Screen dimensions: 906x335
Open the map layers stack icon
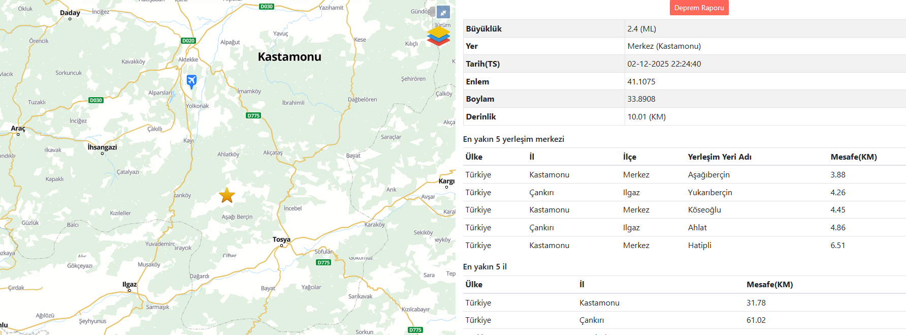pyautogui.click(x=438, y=36)
